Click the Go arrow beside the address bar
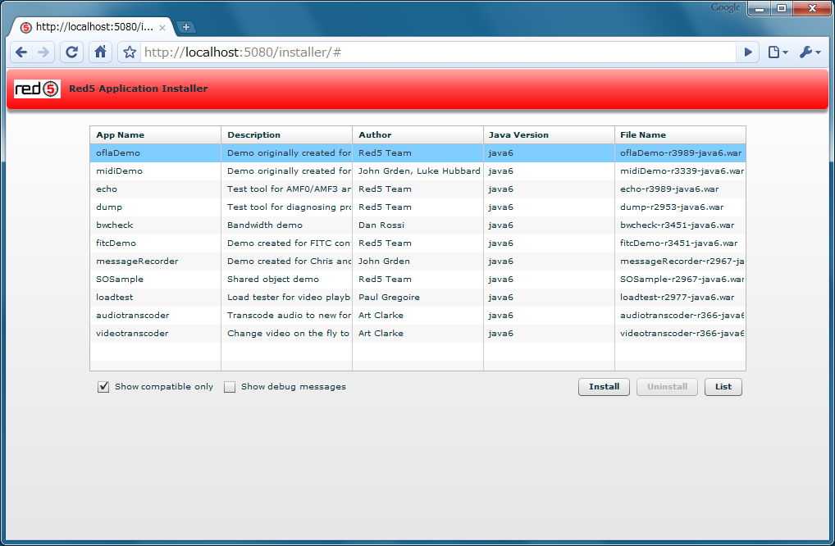The height and width of the screenshot is (546, 835). [x=747, y=52]
